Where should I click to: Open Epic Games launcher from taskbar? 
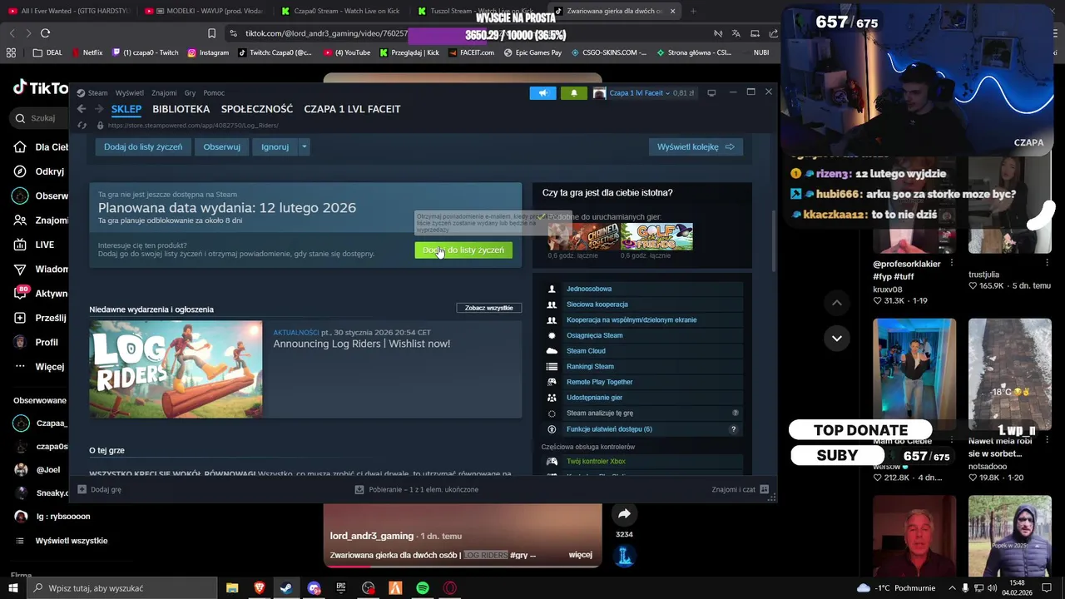pyautogui.click(x=341, y=588)
